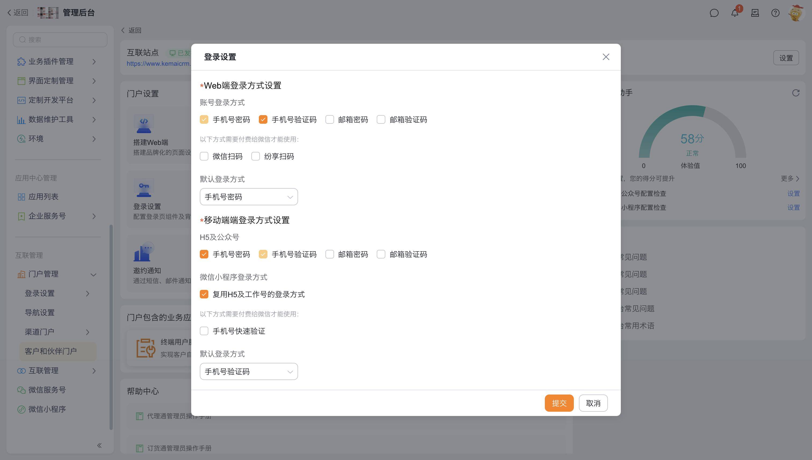This screenshot has height=460, width=812.
Task: Click the 取消 button
Action: pos(593,403)
